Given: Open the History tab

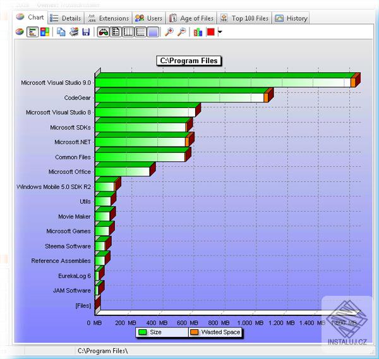Looking at the screenshot, I should pos(291,18).
